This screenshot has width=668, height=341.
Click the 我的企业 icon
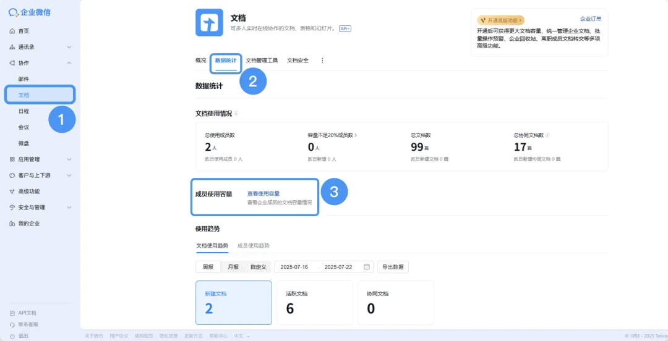(x=12, y=224)
